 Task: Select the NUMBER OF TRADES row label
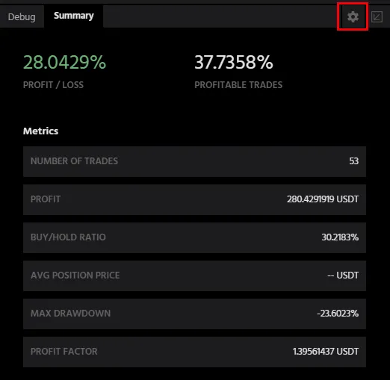74,161
